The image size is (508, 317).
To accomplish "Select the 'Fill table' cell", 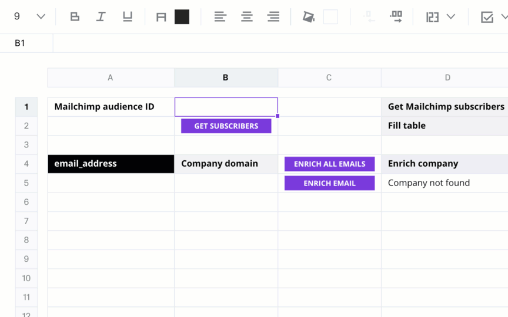I will coord(445,126).
